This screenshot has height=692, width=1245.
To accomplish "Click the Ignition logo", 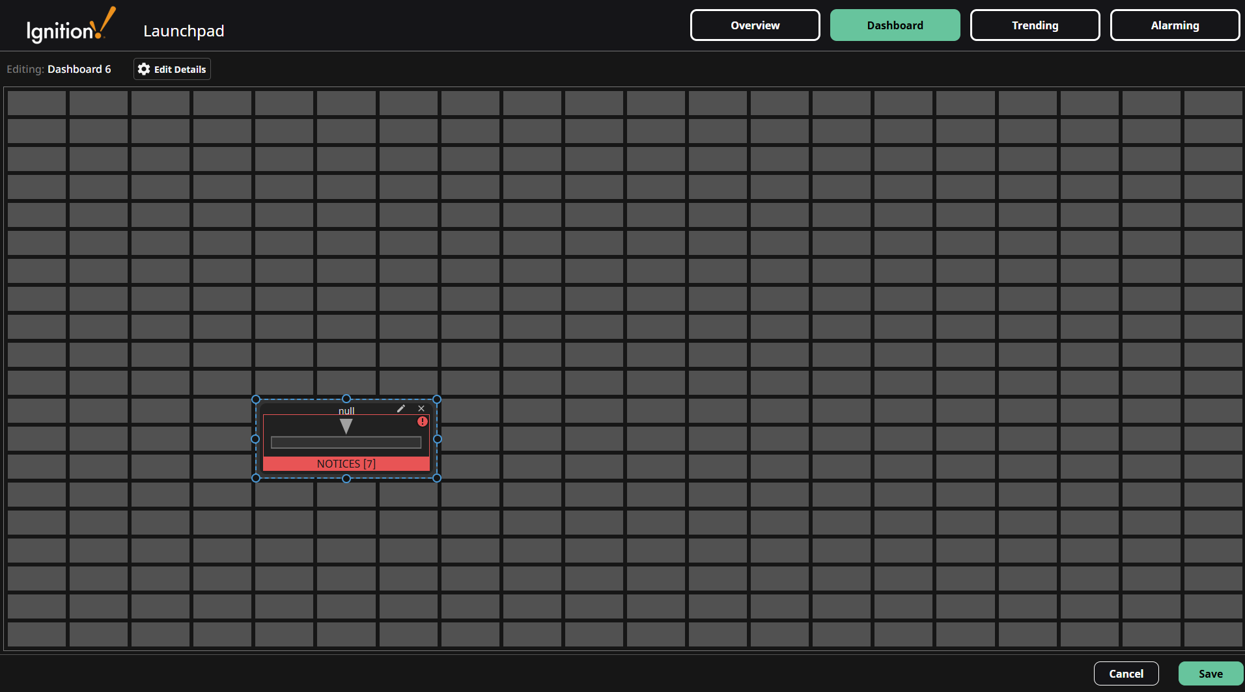I will [68, 25].
